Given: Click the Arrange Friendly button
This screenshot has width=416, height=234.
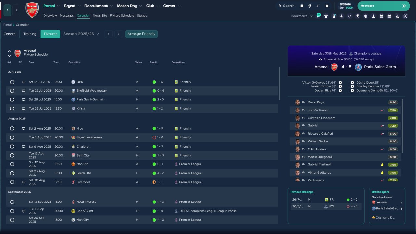Looking at the screenshot, I should pos(141,34).
